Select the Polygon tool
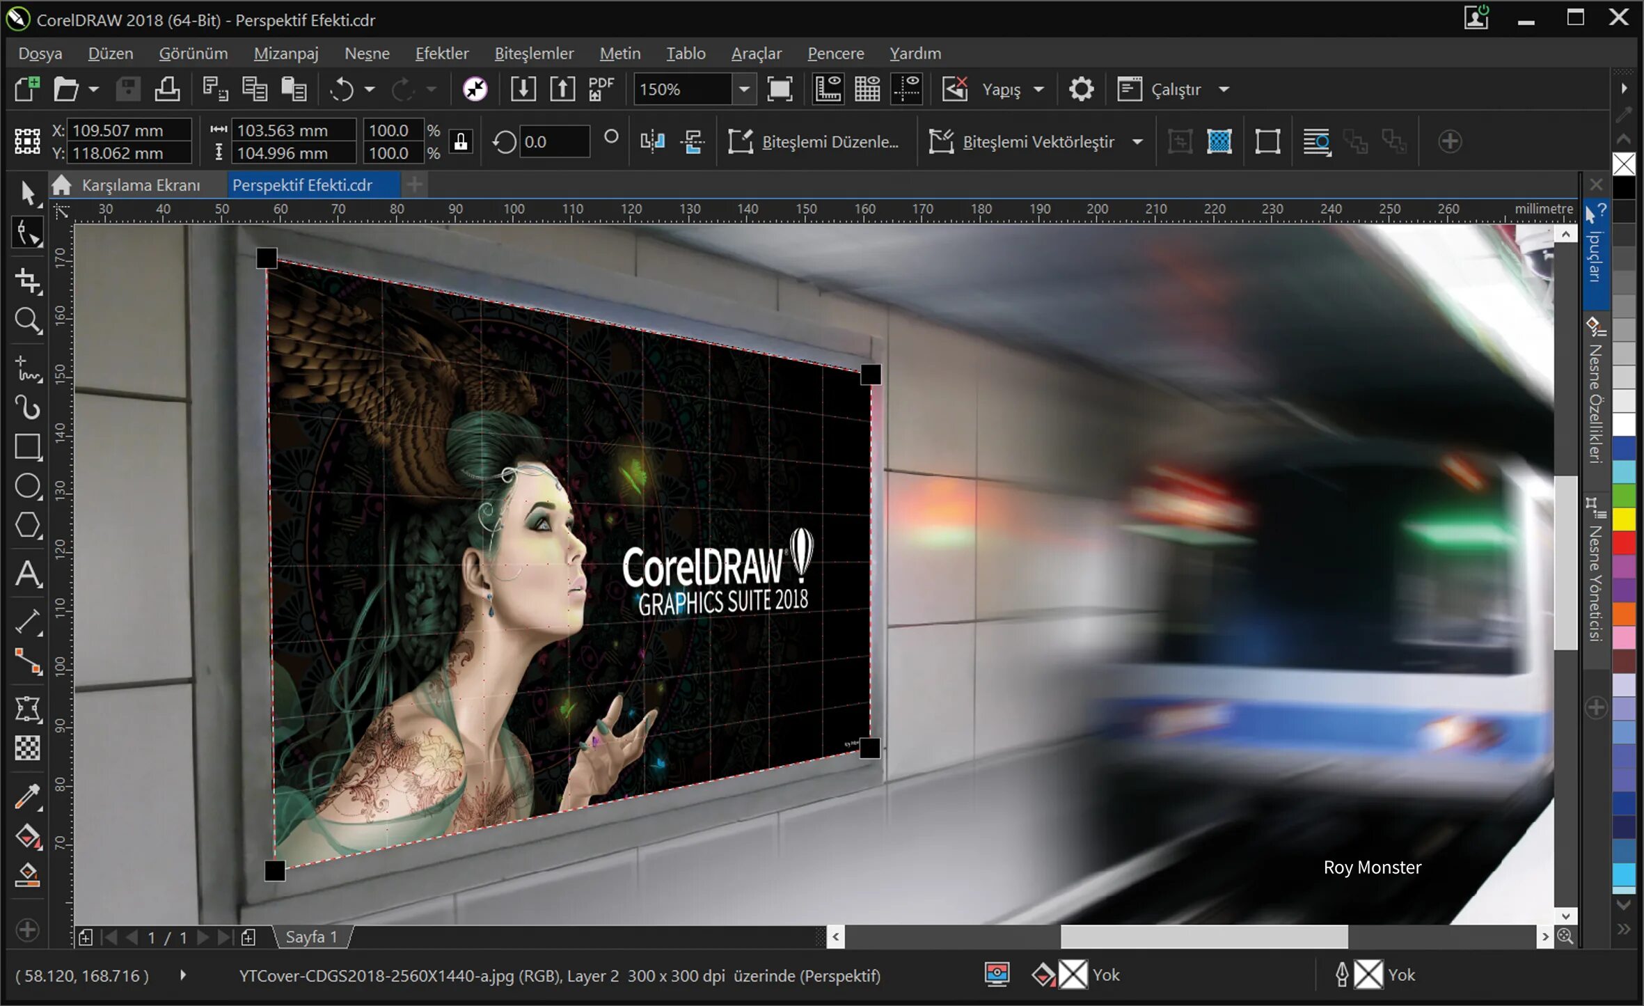1644x1006 pixels. point(28,526)
